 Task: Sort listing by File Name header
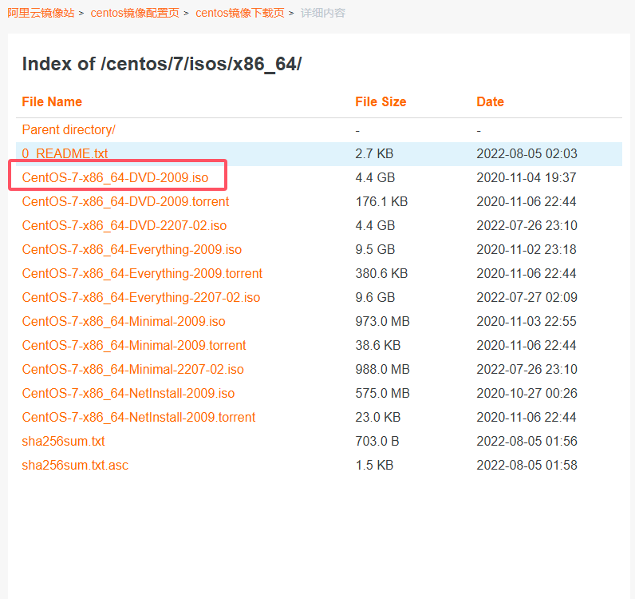52,101
